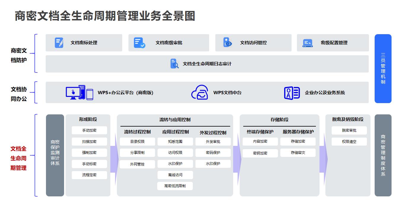Click the 密级配置管理 laptop icon

(307, 43)
